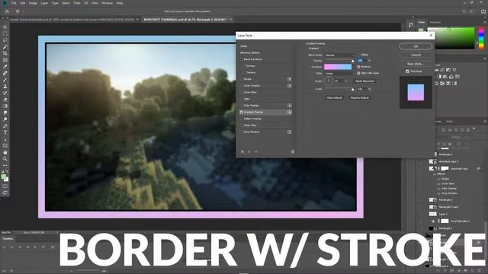Screen dimensions: 488x274
Task: Enable the Inner Shadow checkbox
Action: pos(242,86)
